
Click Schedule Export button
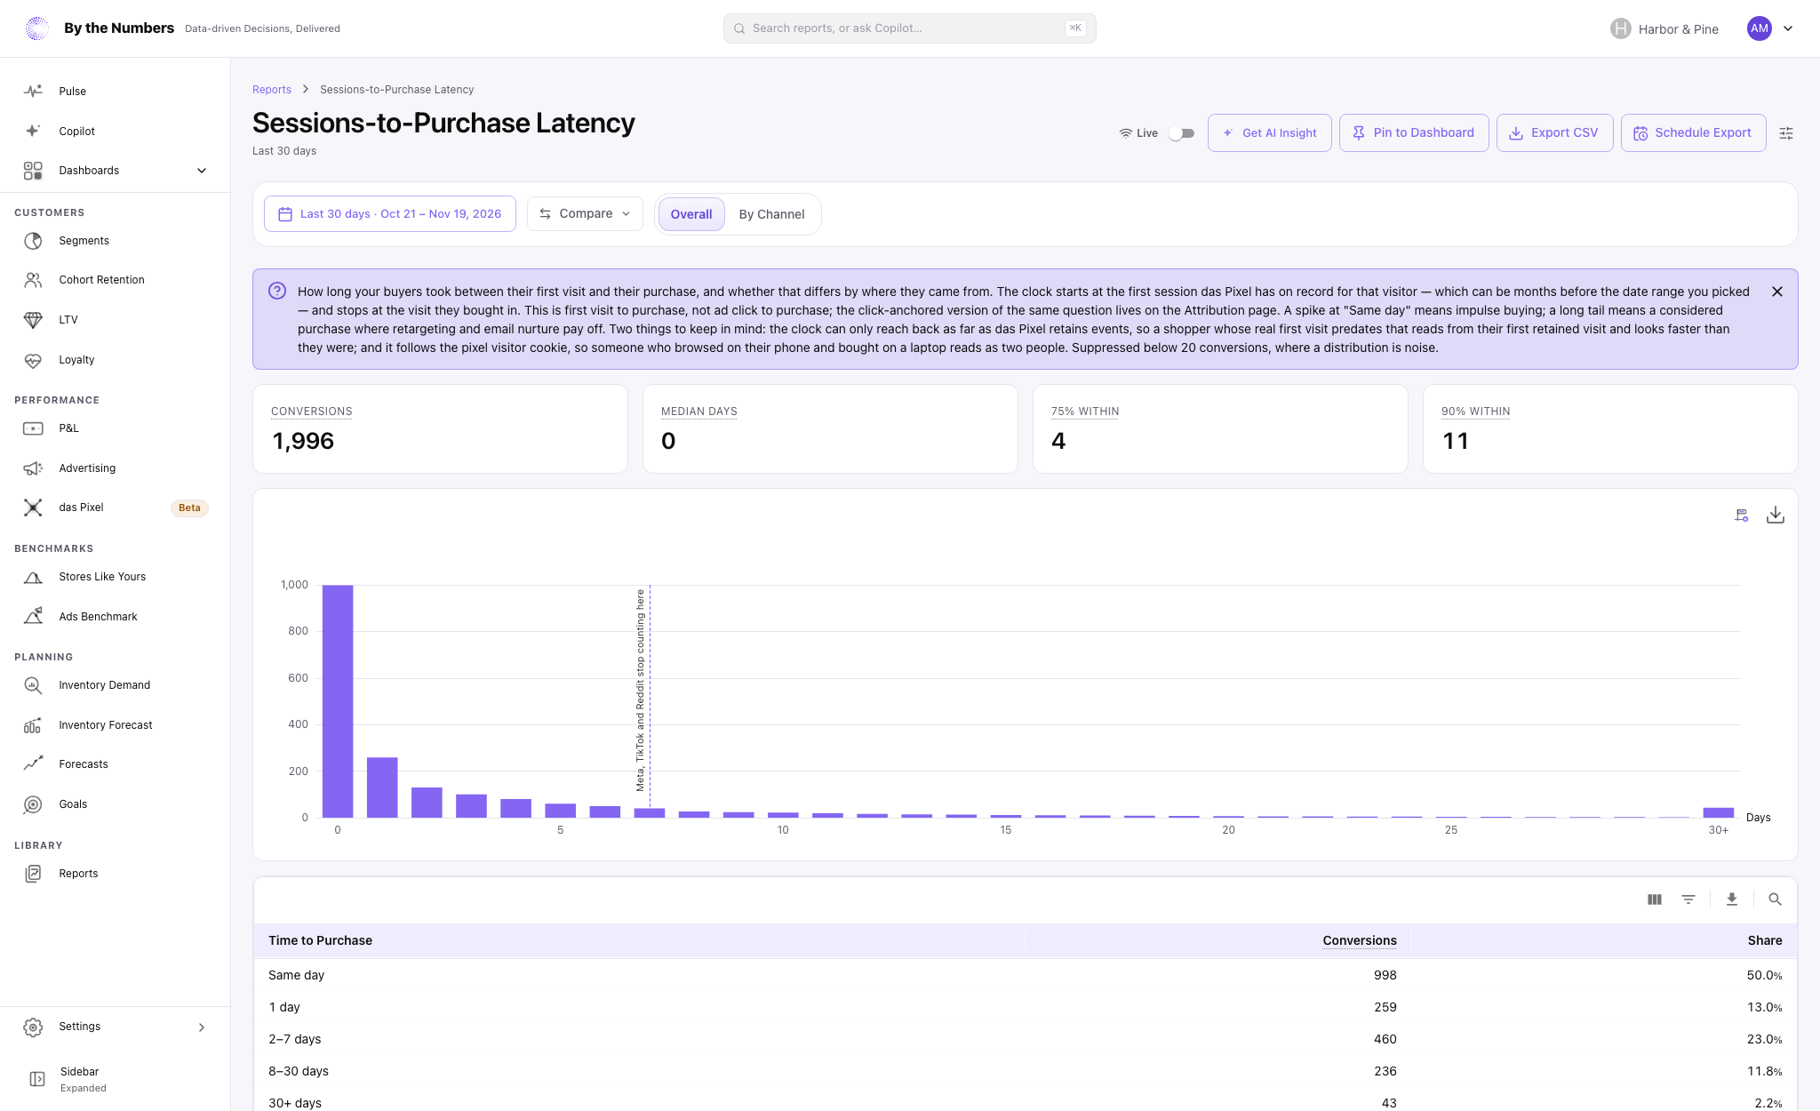coord(1693,133)
